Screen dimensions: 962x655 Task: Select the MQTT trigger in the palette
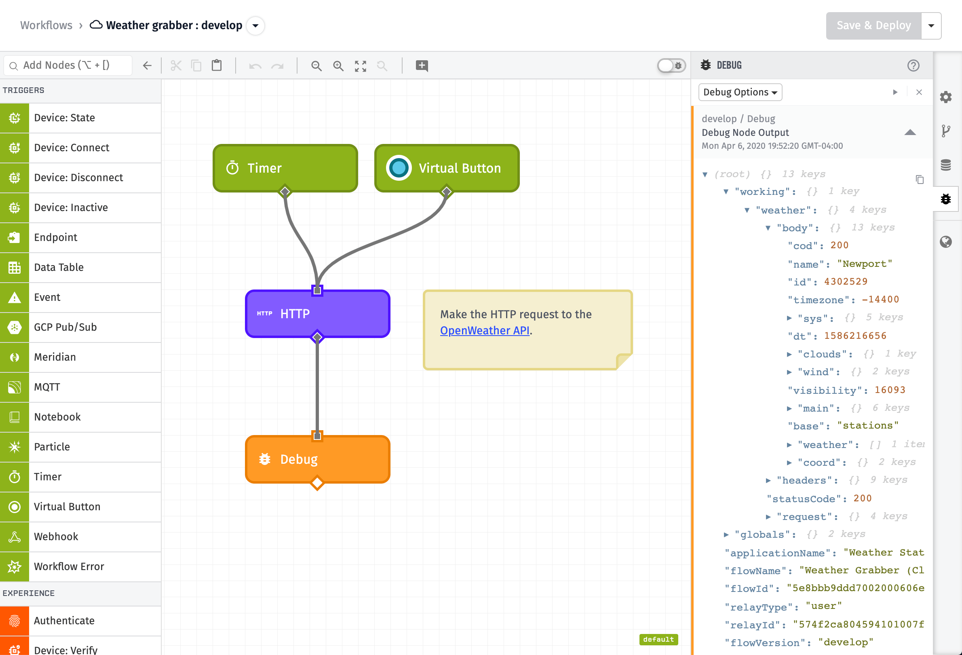[80, 387]
